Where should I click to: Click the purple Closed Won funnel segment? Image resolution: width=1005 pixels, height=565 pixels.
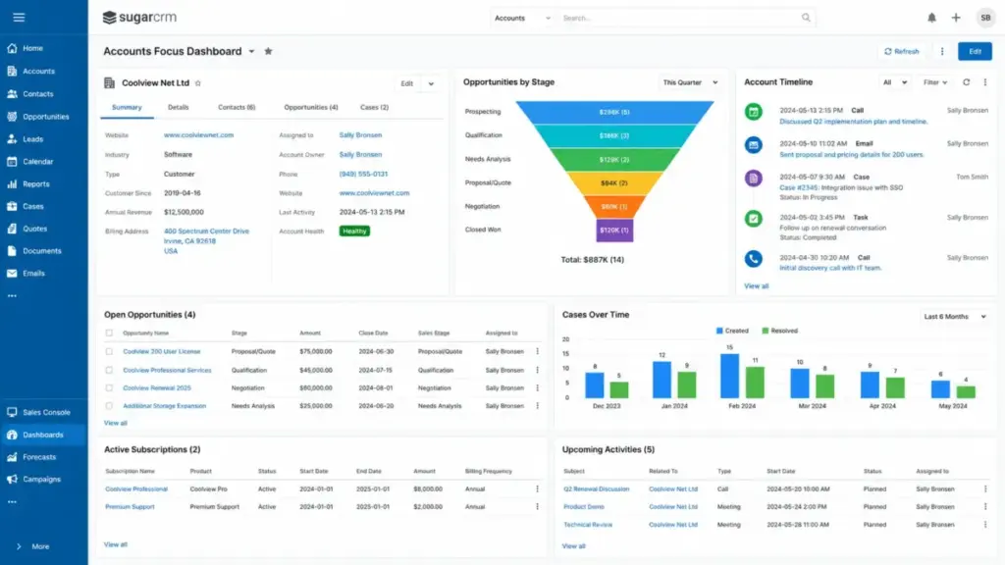click(614, 230)
